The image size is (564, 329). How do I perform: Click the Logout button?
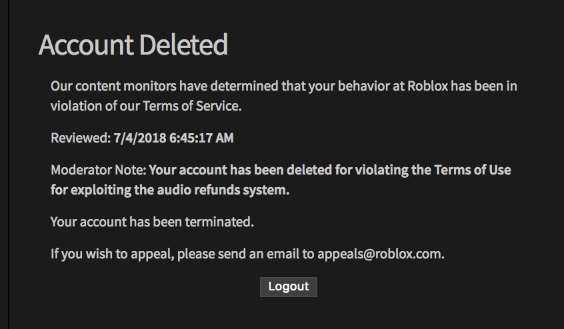[288, 286]
